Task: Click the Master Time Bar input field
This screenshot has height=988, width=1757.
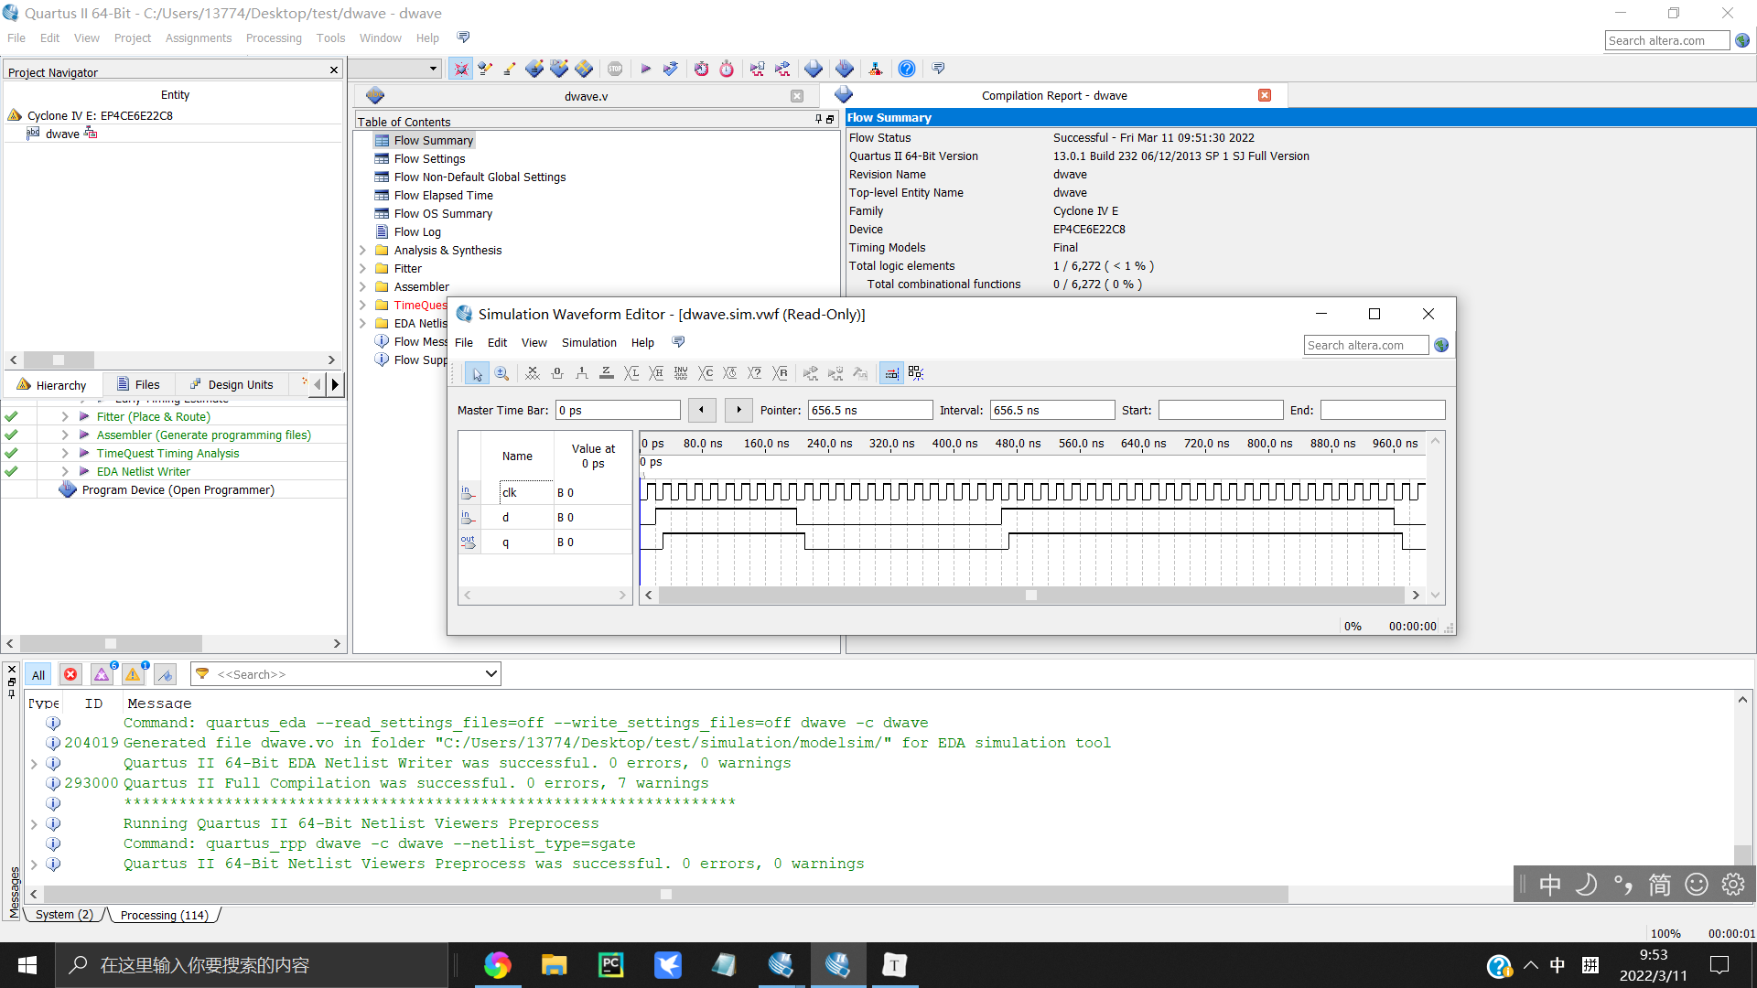Action: [618, 410]
